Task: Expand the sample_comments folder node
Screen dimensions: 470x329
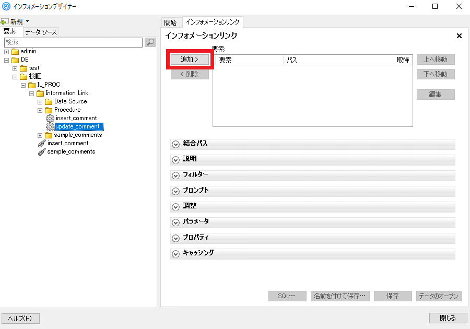Action: [x=40, y=135]
